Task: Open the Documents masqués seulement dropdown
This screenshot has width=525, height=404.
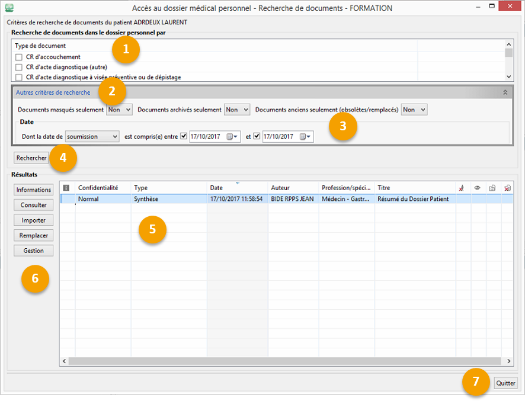Action: [119, 110]
